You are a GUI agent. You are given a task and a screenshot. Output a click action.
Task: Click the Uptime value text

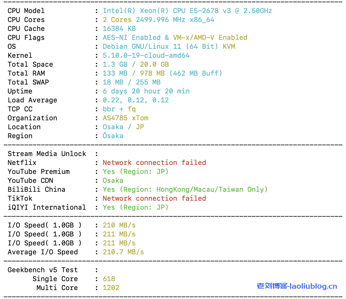point(146,91)
